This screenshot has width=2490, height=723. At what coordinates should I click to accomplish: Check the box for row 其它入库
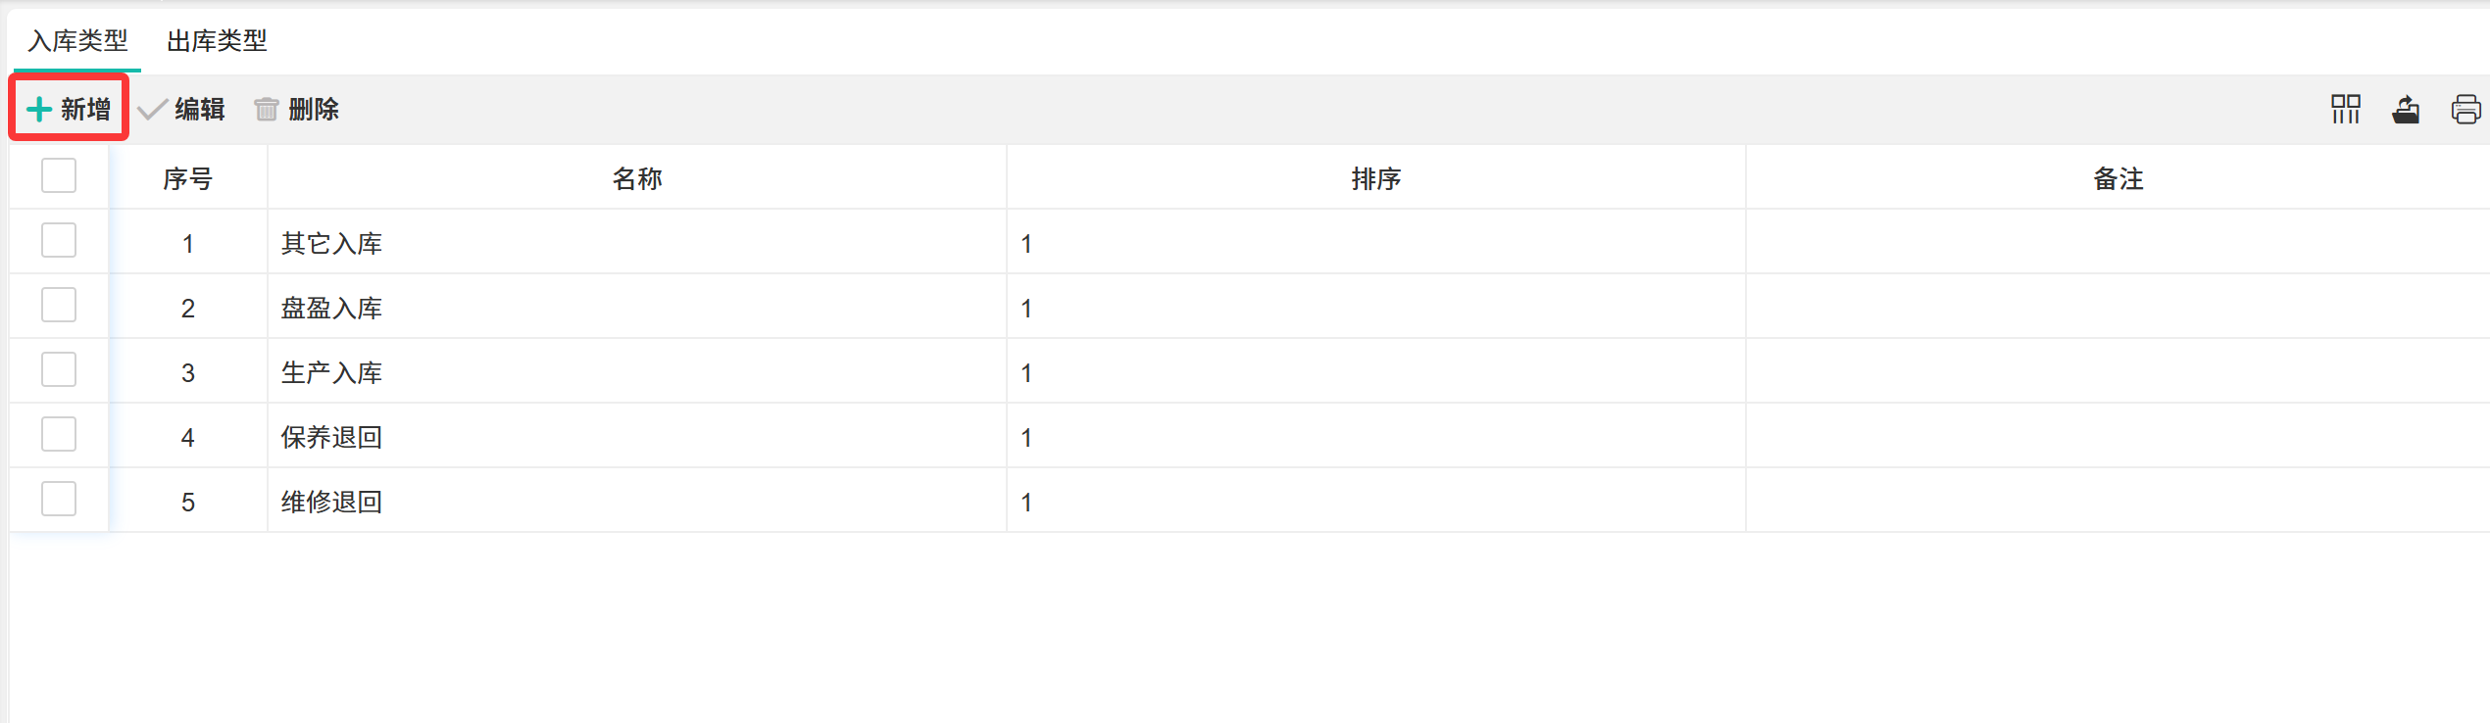coord(59,240)
